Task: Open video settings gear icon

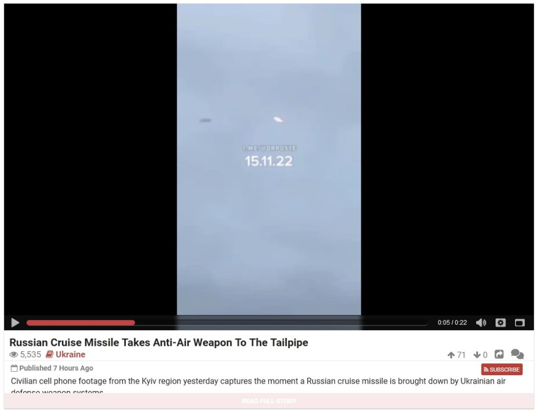Action: pos(501,323)
